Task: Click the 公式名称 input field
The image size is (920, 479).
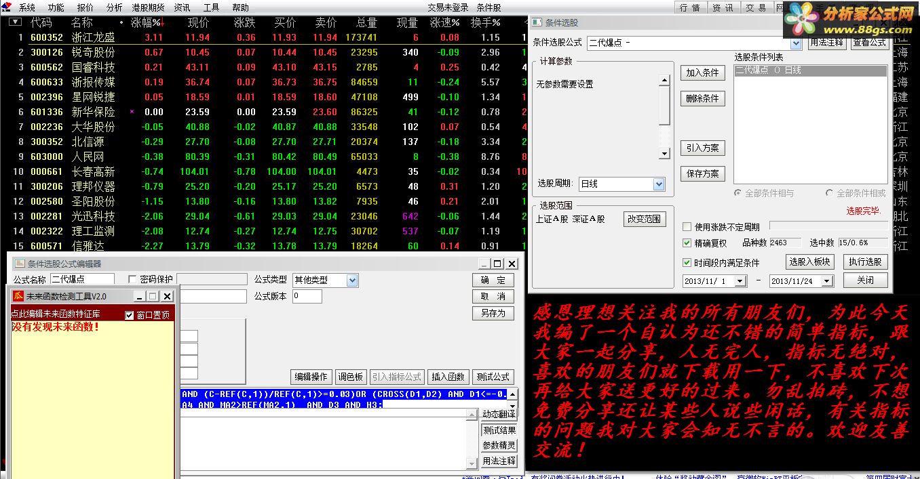Action: [82, 279]
